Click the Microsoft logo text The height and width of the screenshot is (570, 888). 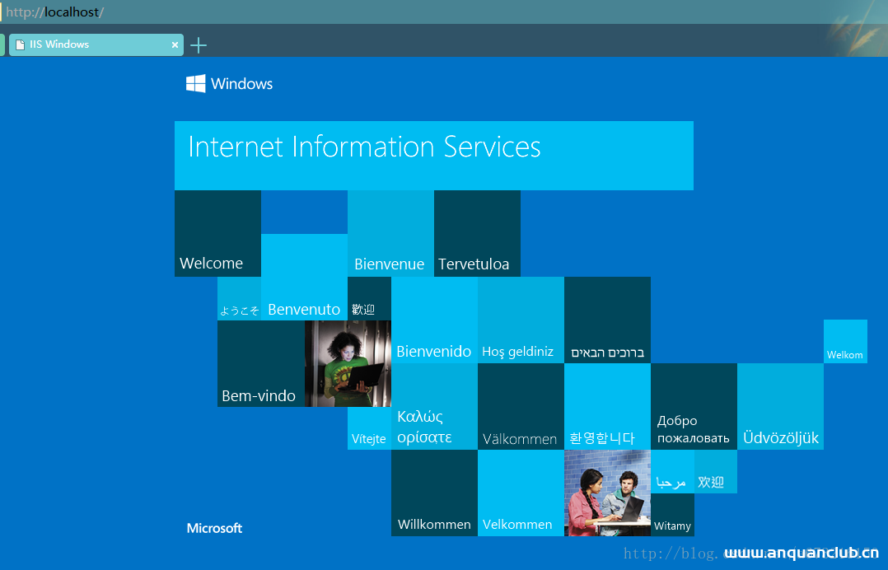pyautogui.click(x=215, y=528)
